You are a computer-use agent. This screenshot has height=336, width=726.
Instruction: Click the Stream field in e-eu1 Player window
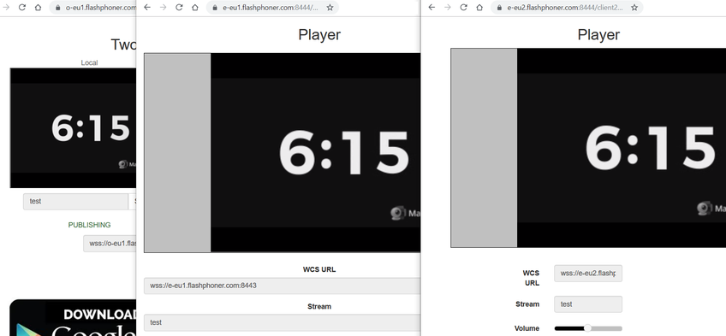pos(282,322)
